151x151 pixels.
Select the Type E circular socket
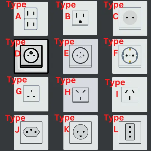point(80,56)
